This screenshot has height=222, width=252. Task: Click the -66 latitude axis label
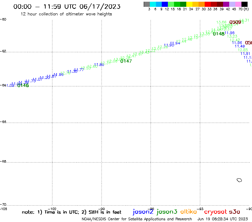pos(3,122)
